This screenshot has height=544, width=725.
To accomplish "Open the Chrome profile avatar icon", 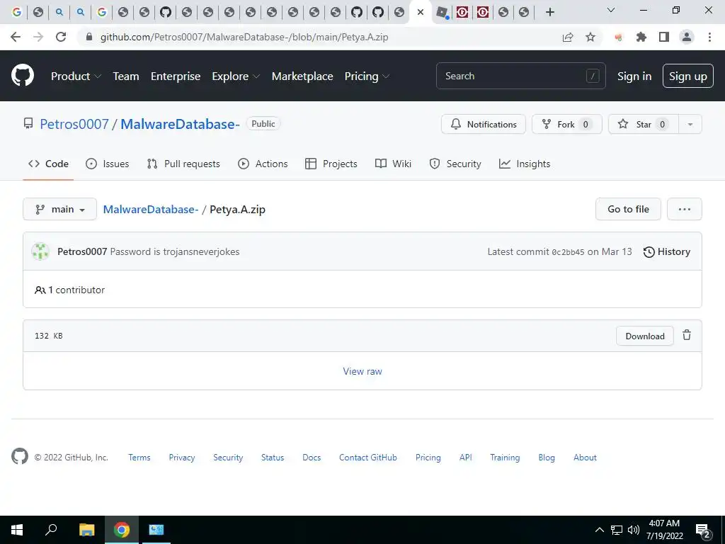I will pyautogui.click(x=687, y=37).
